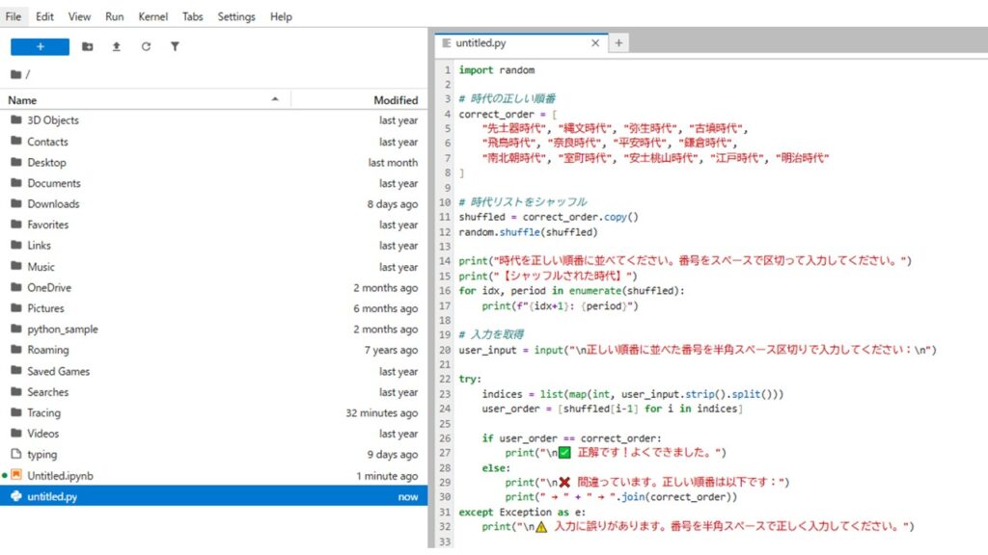Click 'except Exception as e:' line
988x555 pixels.
522,512
